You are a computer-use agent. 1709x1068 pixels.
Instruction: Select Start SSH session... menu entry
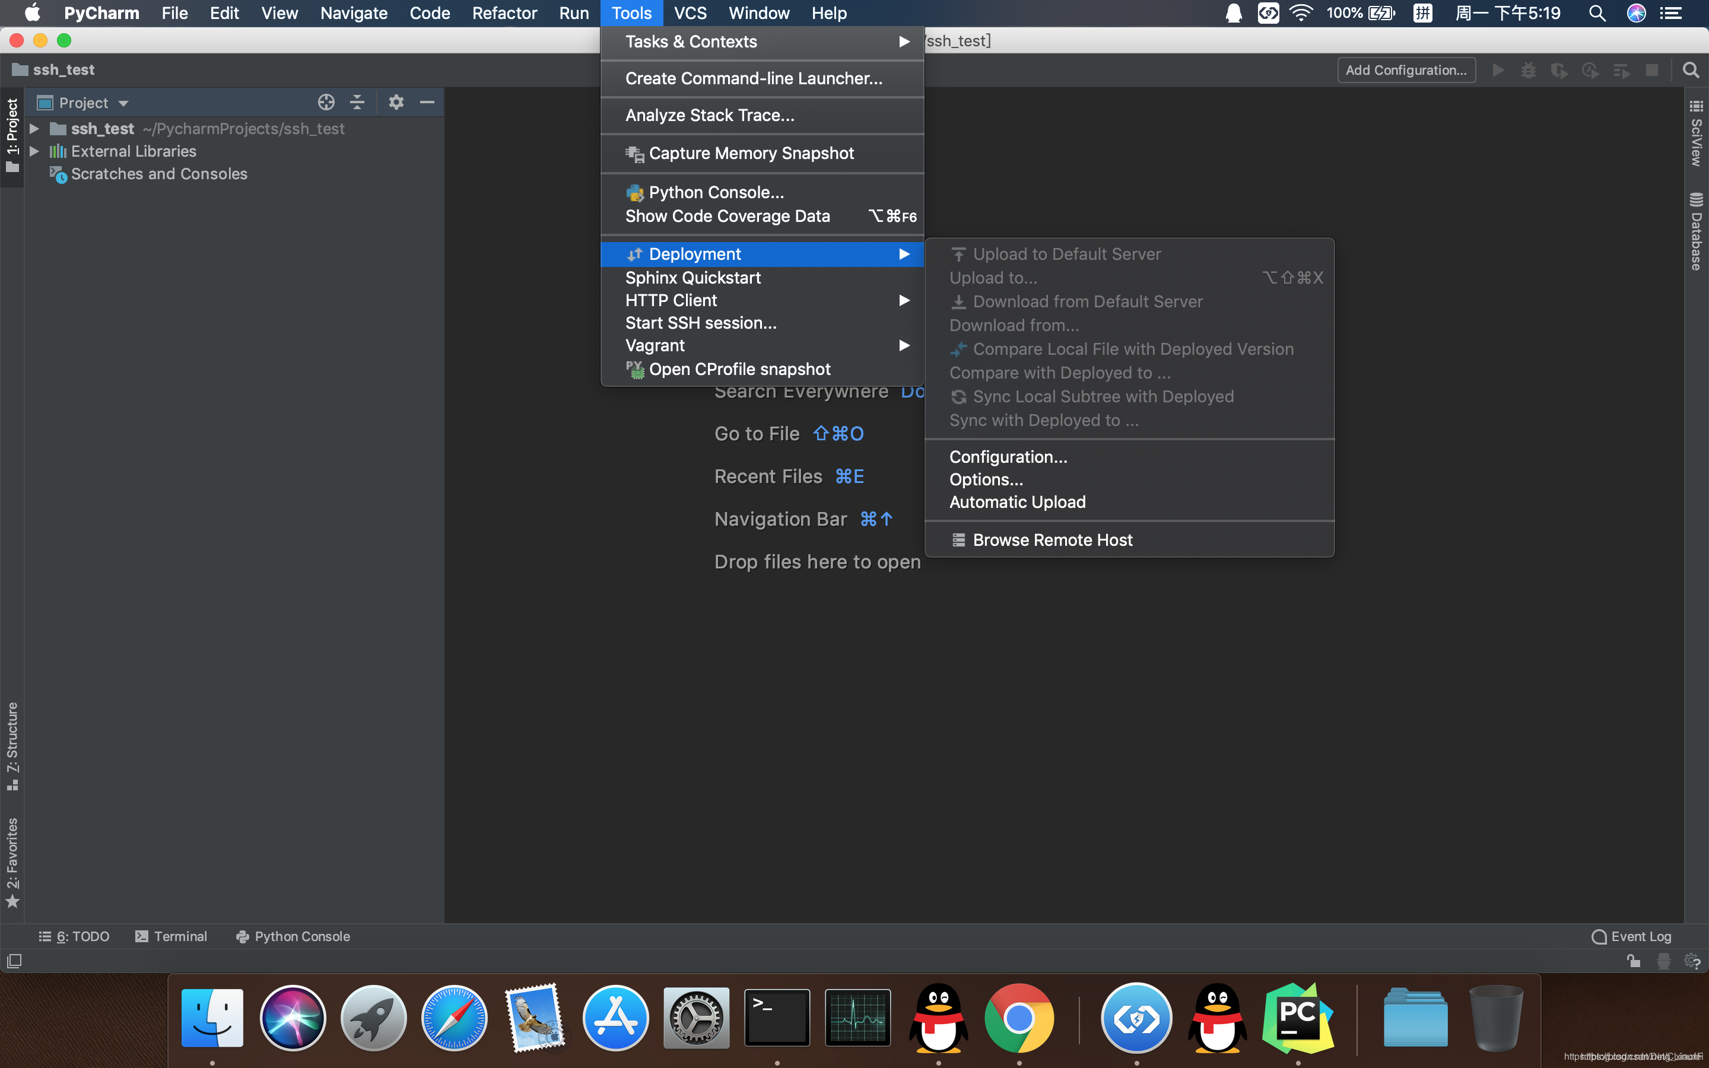point(701,323)
